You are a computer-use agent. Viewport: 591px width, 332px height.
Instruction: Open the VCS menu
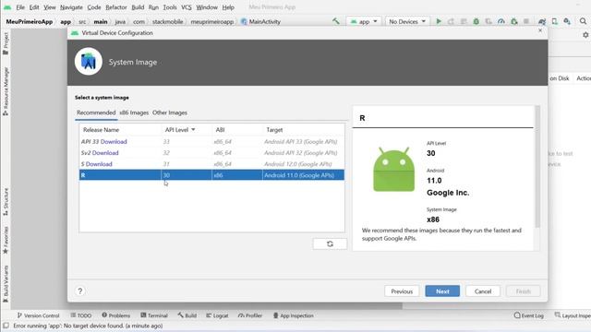point(187,7)
